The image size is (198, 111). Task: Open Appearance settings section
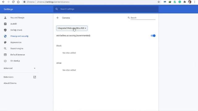(16, 43)
